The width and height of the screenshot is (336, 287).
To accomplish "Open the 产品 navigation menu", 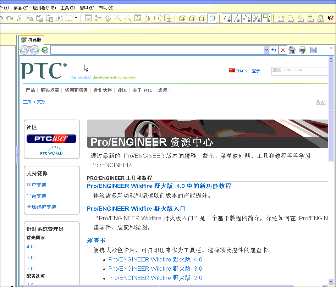I will (30, 90).
